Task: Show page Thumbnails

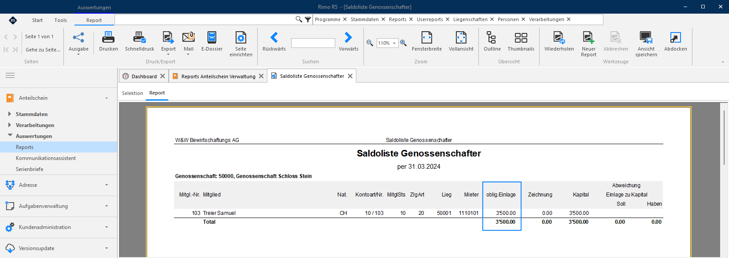Action: [521, 42]
